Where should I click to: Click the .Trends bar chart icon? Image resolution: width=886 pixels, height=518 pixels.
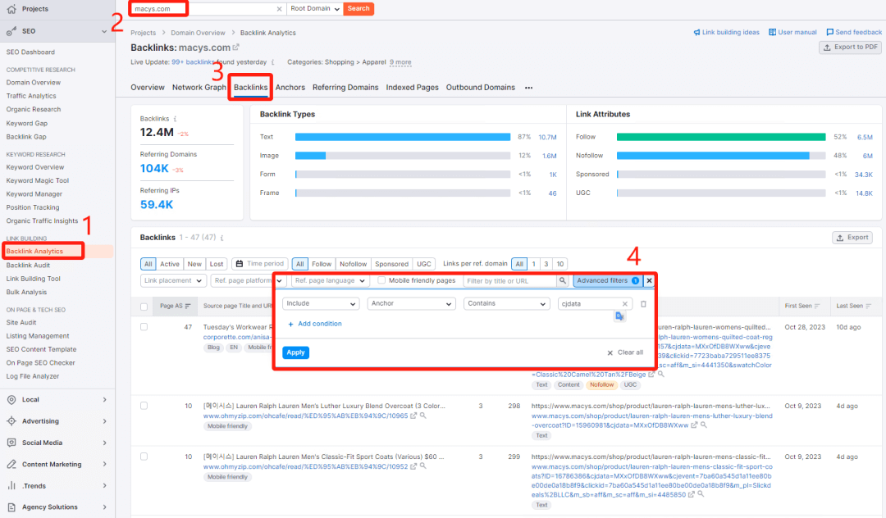click(x=11, y=486)
